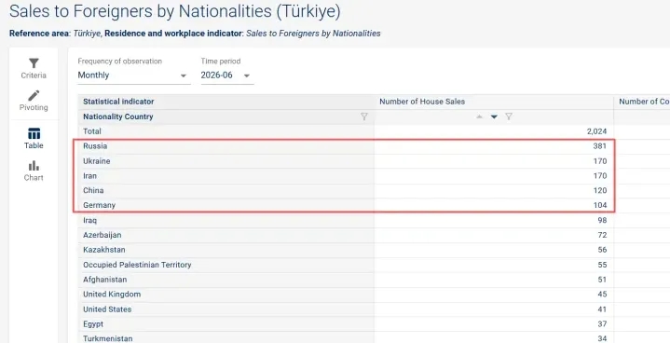Click the total value 2,024
Screen dimensions: 670x343
click(x=597, y=131)
